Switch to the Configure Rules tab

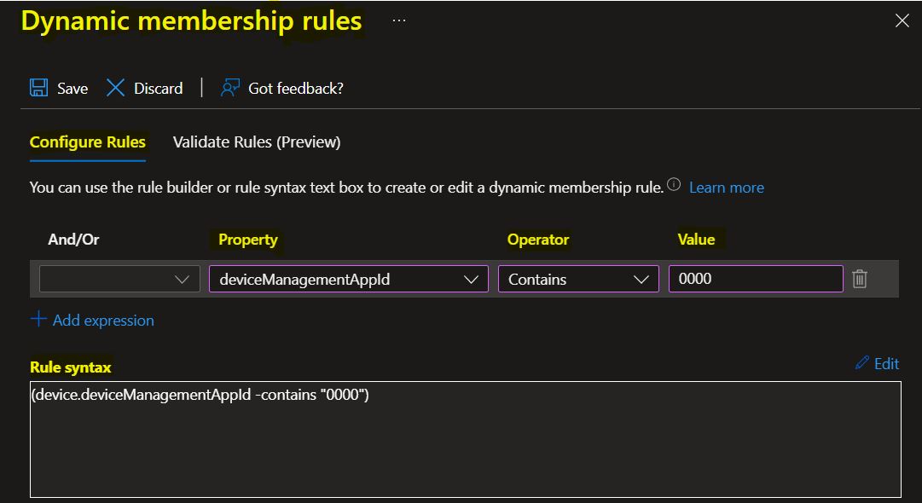(87, 142)
